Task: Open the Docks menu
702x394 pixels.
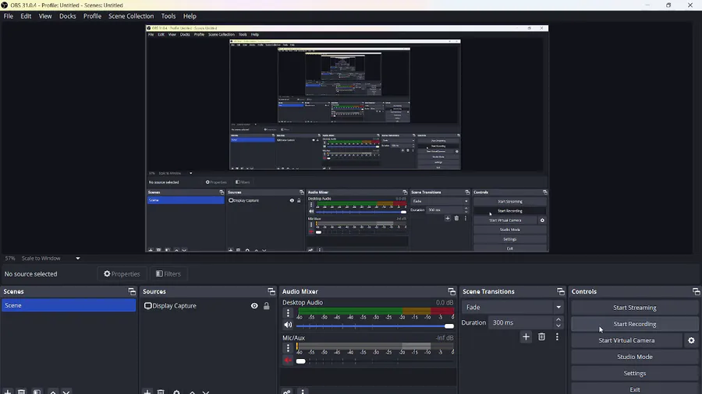Action: 68,16
